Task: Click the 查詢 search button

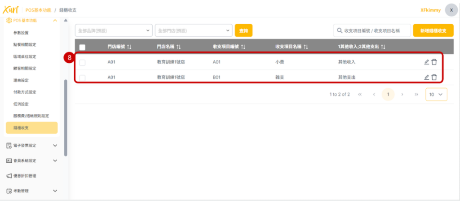Action: click(x=243, y=30)
